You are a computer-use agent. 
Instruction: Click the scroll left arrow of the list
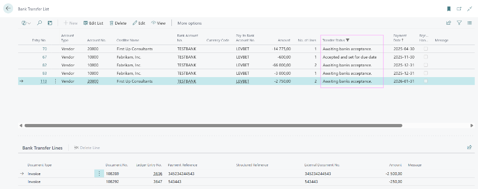click(x=21, y=125)
